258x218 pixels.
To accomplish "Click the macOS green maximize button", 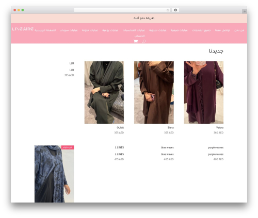I will 23,10.
